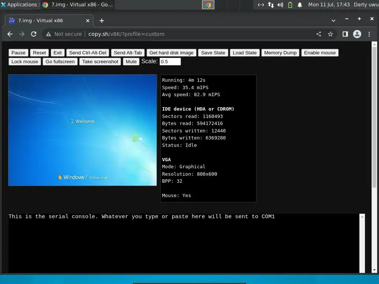Click the Pause button
Screen dimensions: 379x284
pos(19,53)
